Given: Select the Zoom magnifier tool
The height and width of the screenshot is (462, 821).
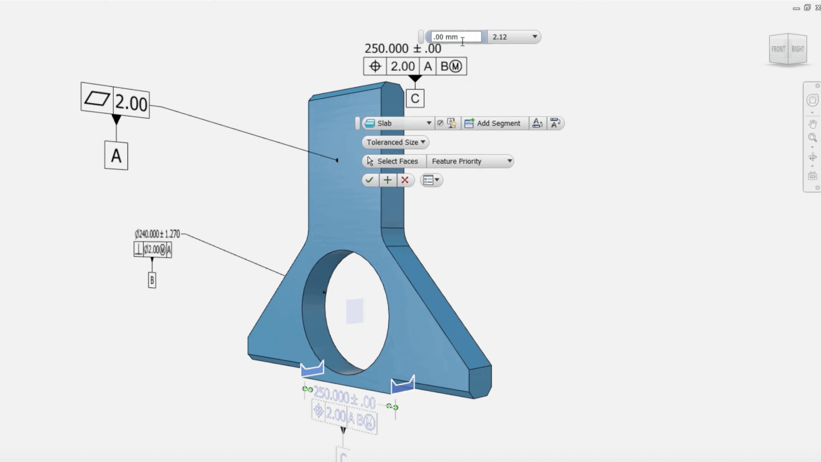Looking at the screenshot, I should click(812, 138).
